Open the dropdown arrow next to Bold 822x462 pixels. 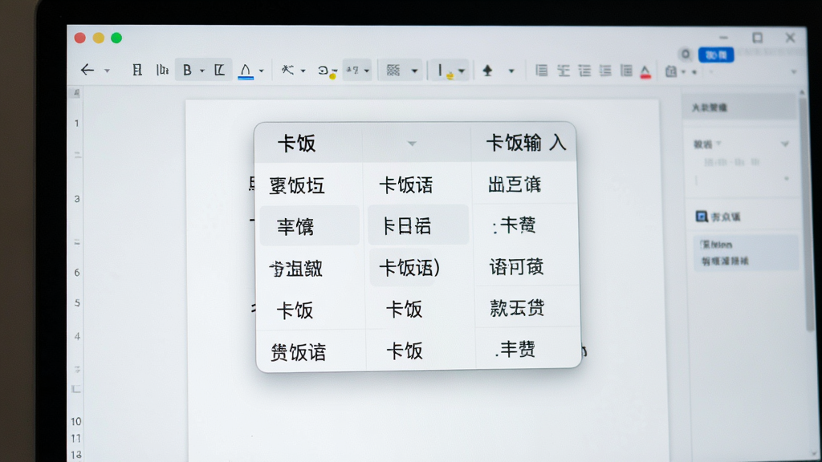pyautogui.click(x=201, y=71)
